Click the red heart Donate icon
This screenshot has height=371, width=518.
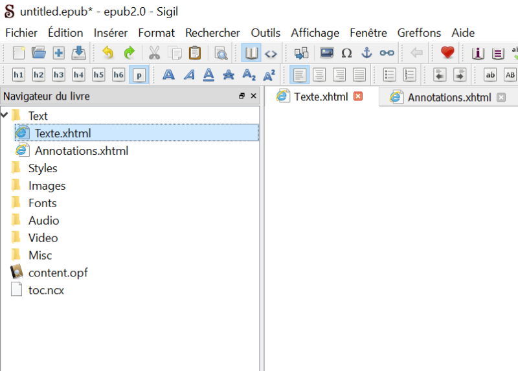click(x=447, y=53)
